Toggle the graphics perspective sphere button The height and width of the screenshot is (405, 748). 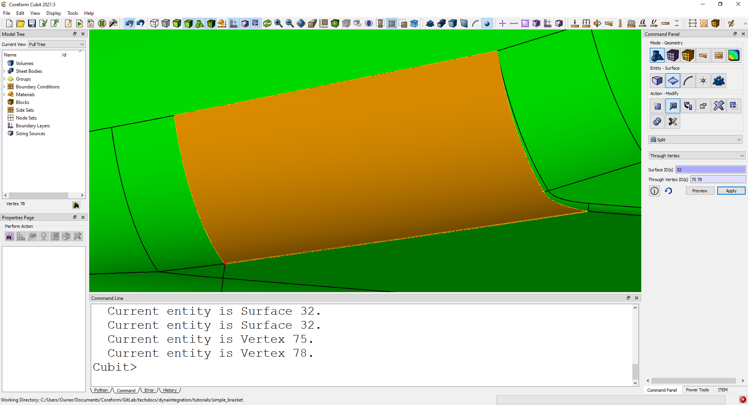click(x=369, y=23)
